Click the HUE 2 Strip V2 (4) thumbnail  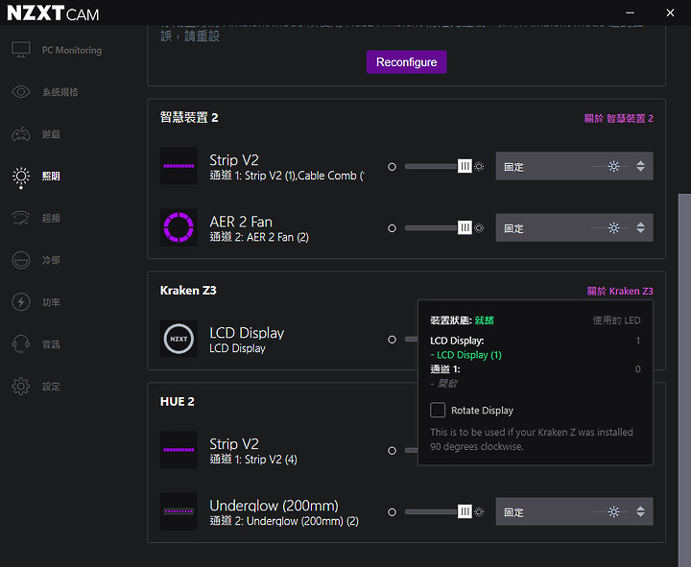179,450
